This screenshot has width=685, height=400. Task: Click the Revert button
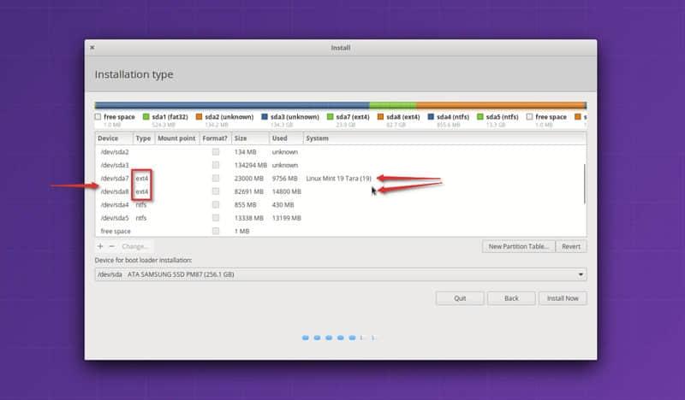[x=571, y=246]
